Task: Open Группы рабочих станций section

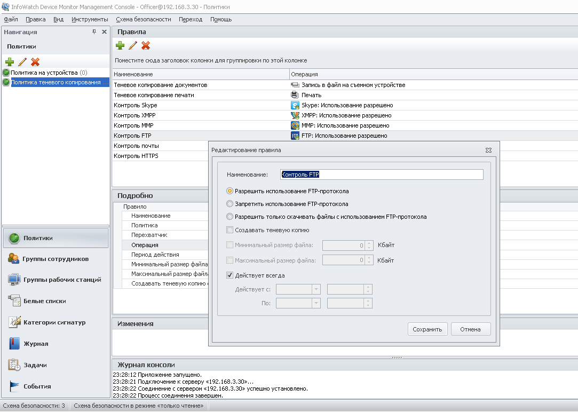Action: pos(56,280)
